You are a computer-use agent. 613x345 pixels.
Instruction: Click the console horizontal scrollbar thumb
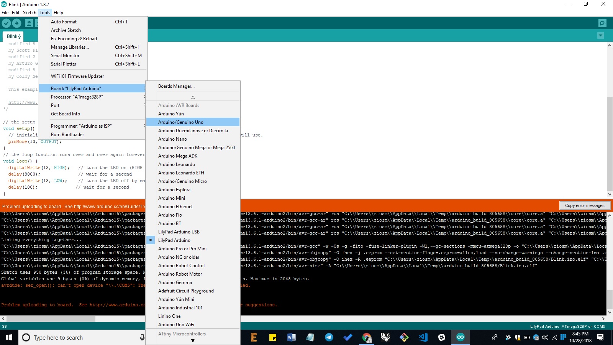(51, 319)
